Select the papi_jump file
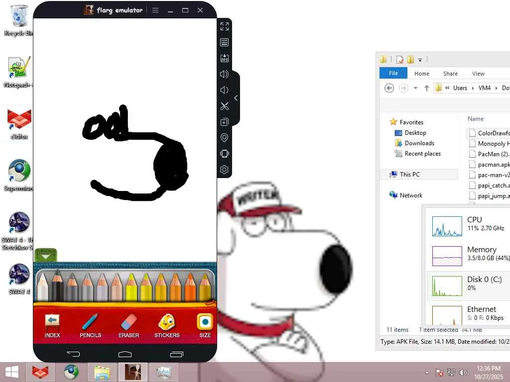 [489, 196]
